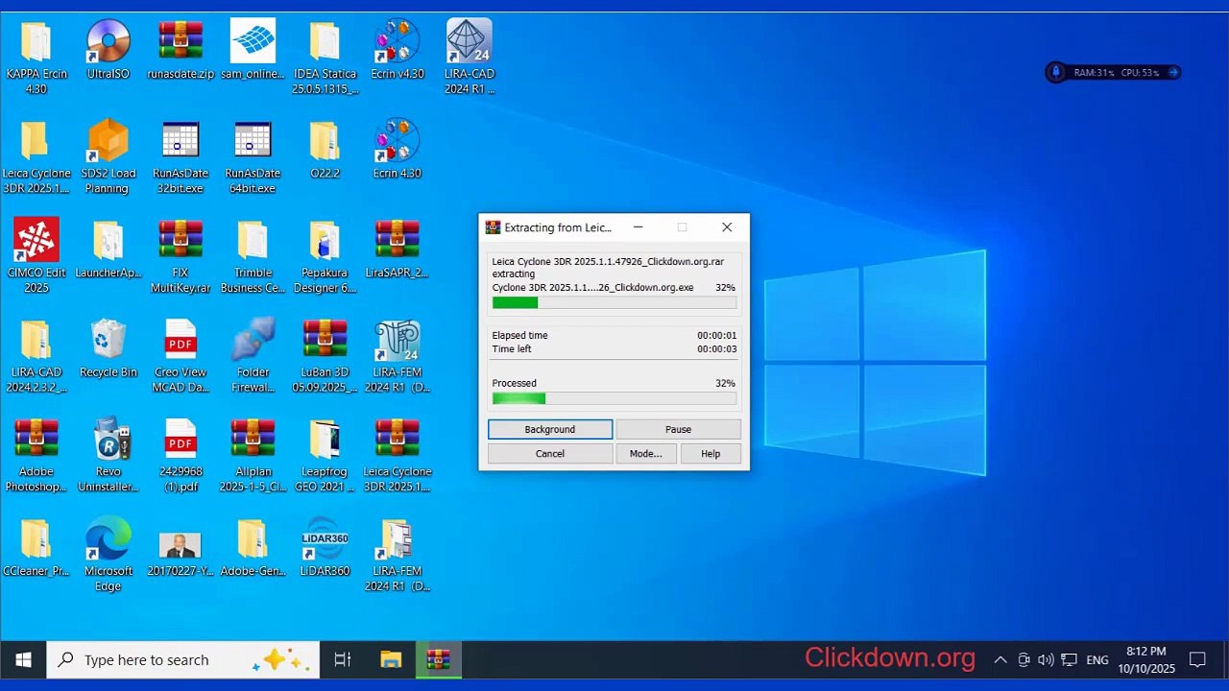This screenshot has height=691, width=1229.
Task: Open Pepakura Designer 6 folder
Action: [325, 256]
